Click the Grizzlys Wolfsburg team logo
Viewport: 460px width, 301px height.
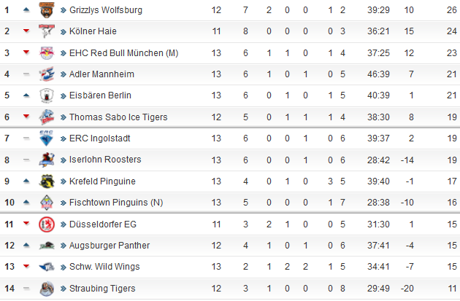click(x=47, y=10)
